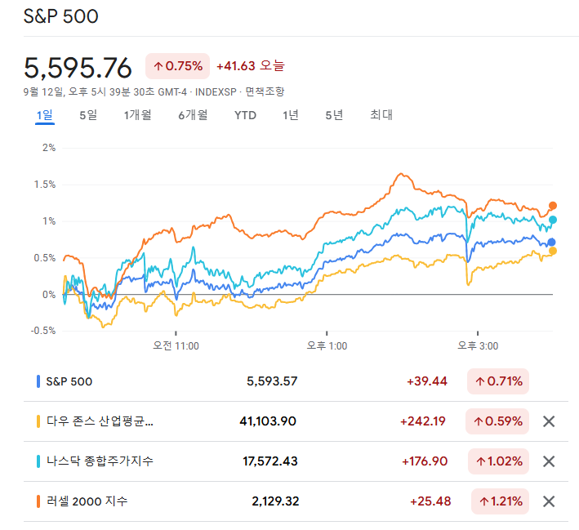The image size is (579, 530).
Task: Click the +176.90 point change
Action: [x=425, y=461]
